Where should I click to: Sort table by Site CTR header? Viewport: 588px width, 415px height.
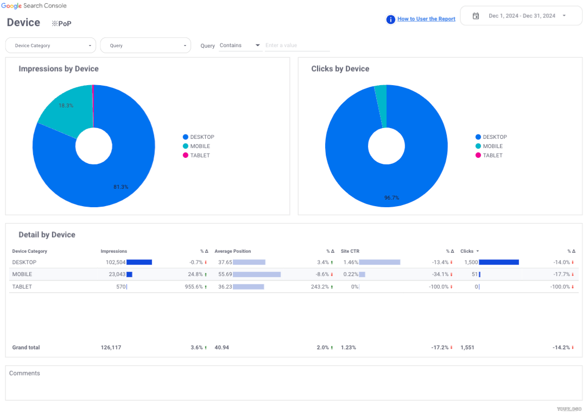350,251
